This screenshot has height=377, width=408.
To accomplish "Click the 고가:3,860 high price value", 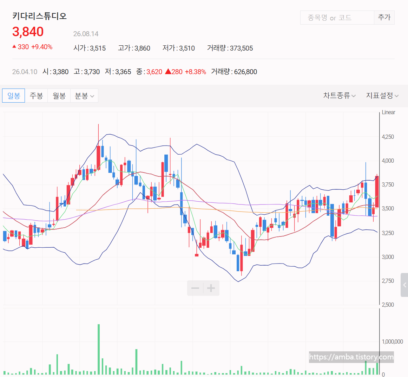I will [134, 48].
